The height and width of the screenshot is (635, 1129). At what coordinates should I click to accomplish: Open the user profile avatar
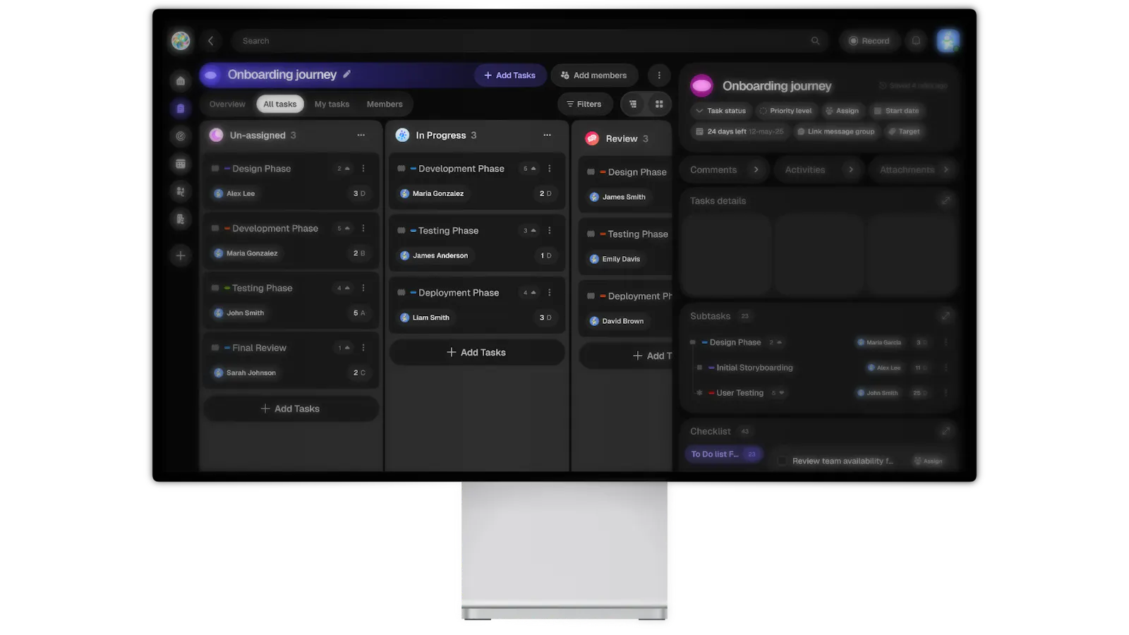click(948, 41)
